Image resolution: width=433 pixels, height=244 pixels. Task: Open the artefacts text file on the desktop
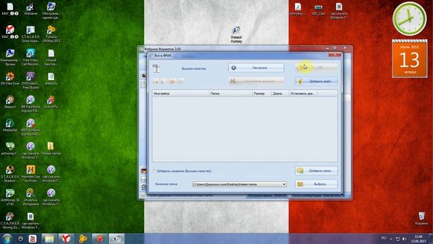51,79
